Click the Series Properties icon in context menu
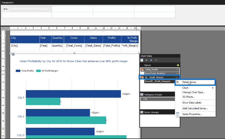The height and width of the screenshot is (139, 225). (x=178, y=114)
